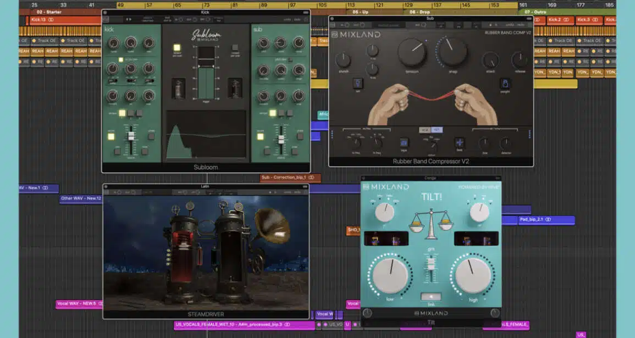Screen dimensions: 635x338
Task: Click the snap knob in Rubber Band Compressor
Action: click(453, 52)
